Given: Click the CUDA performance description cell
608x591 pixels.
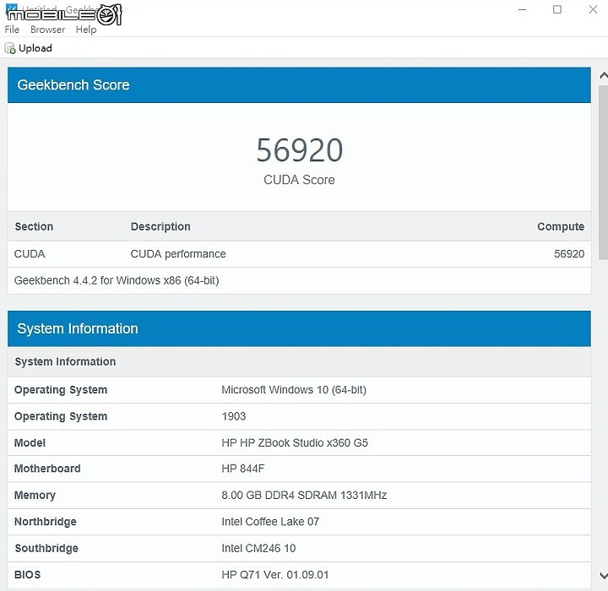Looking at the screenshot, I should [x=178, y=254].
